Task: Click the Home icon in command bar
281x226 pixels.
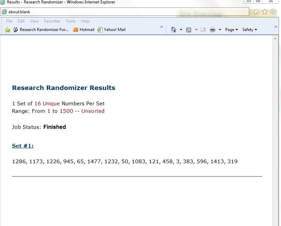Action: tap(174, 30)
